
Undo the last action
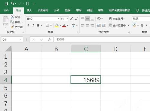tap(13, 4)
